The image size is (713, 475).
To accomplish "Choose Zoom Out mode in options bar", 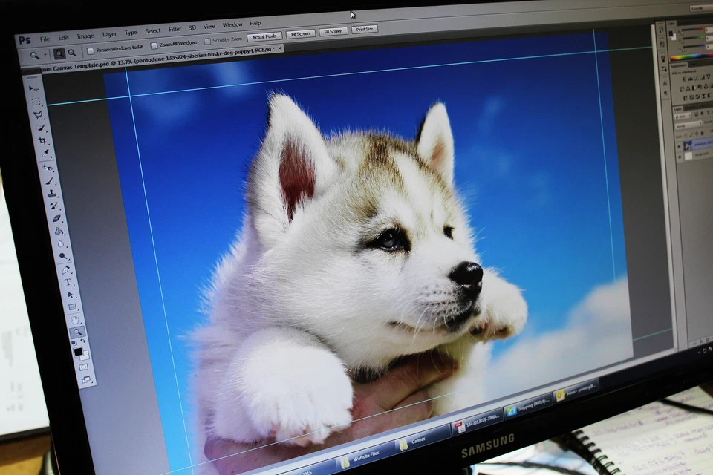I will [x=72, y=53].
